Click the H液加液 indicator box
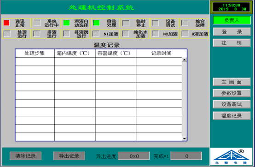255x167 pixels. (x=185, y=34)
